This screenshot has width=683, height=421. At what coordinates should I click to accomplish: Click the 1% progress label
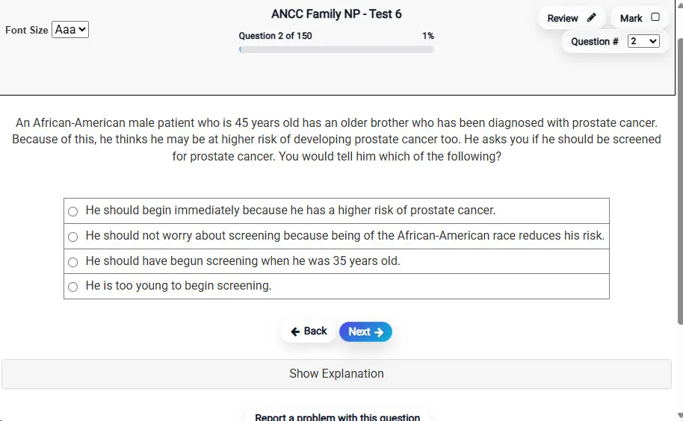pyautogui.click(x=427, y=36)
